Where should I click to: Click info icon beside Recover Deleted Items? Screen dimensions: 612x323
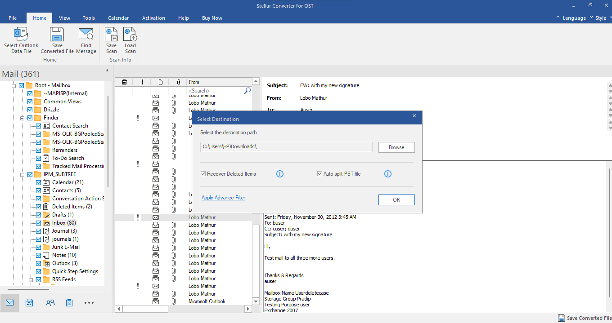click(x=280, y=174)
